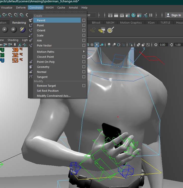Open Render Setup layers icon
Image resolution: width=183 pixels, height=188 pixels.
pyautogui.click(x=139, y=15)
